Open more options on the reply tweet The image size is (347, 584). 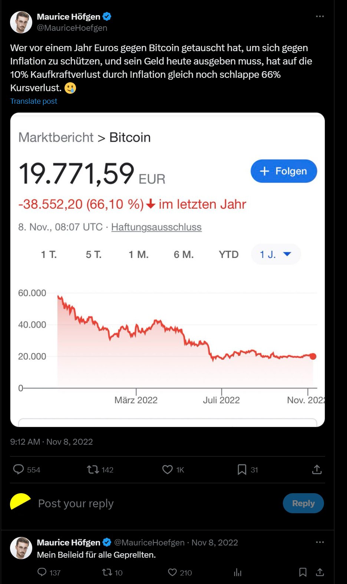pos(320,542)
